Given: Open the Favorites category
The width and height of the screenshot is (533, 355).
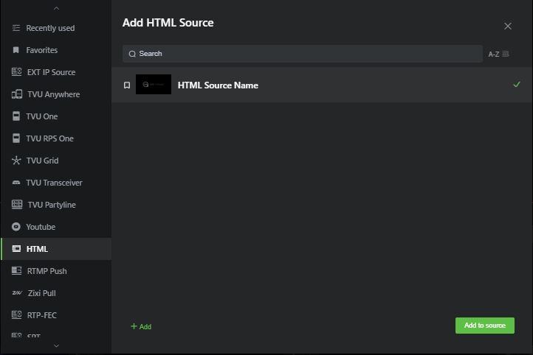Looking at the screenshot, I should tap(56, 50).
